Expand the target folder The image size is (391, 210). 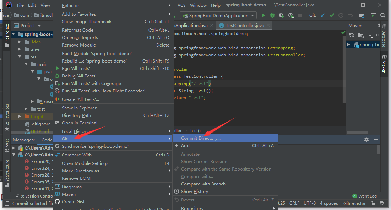point(20,117)
